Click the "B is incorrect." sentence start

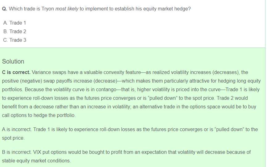(x=17, y=152)
